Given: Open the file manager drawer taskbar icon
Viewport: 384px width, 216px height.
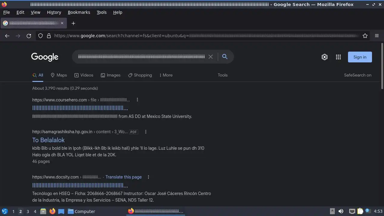Looking at the screenshot, I should [43, 211].
